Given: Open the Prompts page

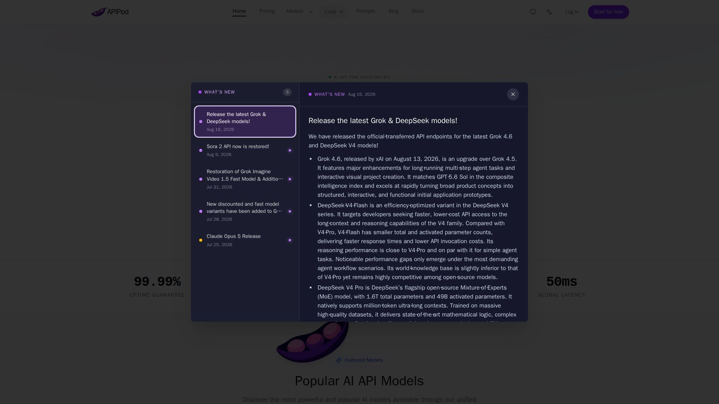Looking at the screenshot, I should (365, 11).
